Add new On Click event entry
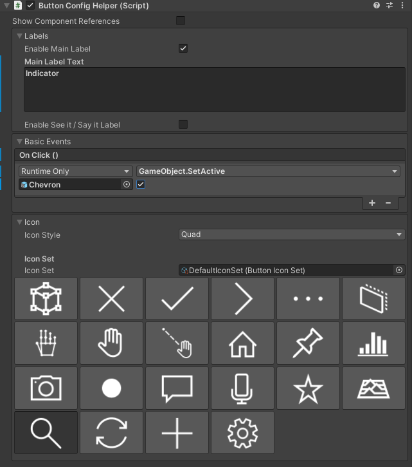 coord(372,203)
